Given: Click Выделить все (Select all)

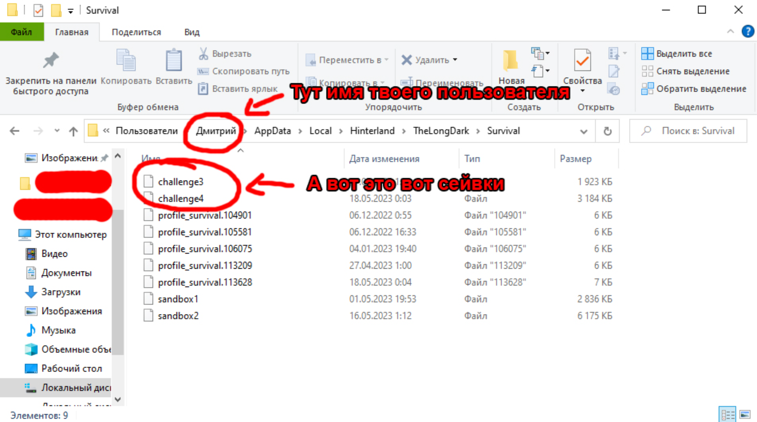Looking at the screenshot, I should pos(677,54).
